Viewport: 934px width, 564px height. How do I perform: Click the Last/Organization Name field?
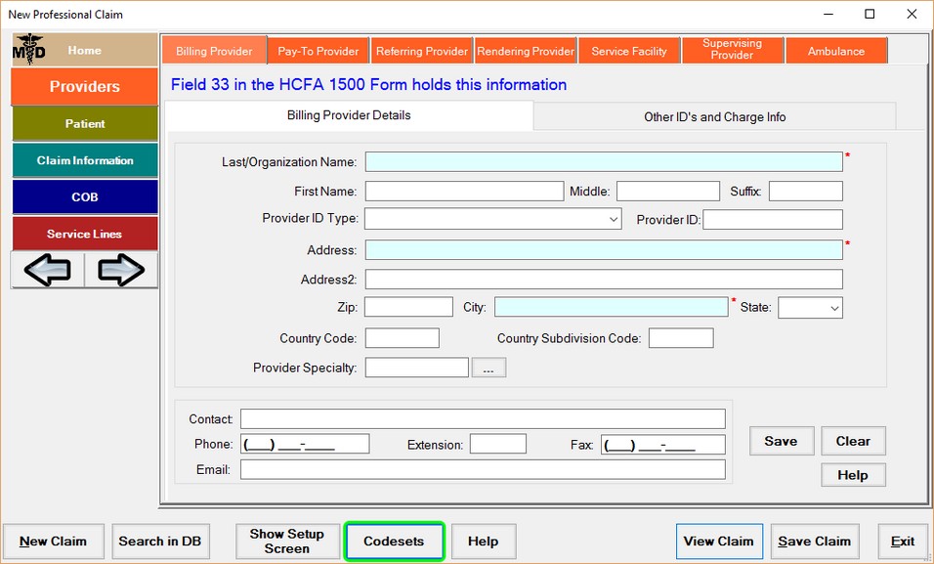pos(604,162)
